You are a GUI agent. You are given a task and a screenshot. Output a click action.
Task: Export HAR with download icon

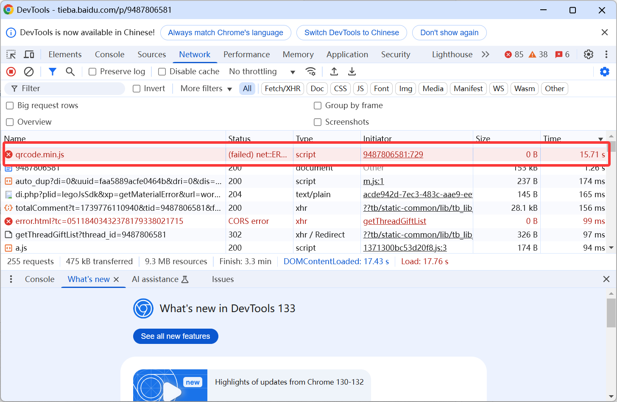coord(352,72)
